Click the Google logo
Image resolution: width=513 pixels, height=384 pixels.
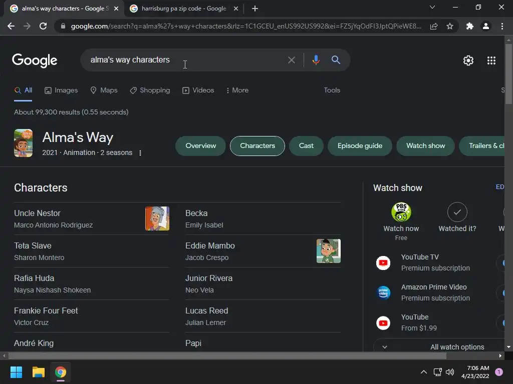pos(35,60)
